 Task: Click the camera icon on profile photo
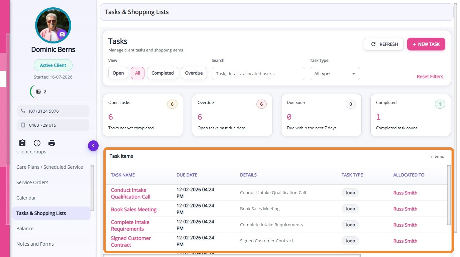coord(62,34)
